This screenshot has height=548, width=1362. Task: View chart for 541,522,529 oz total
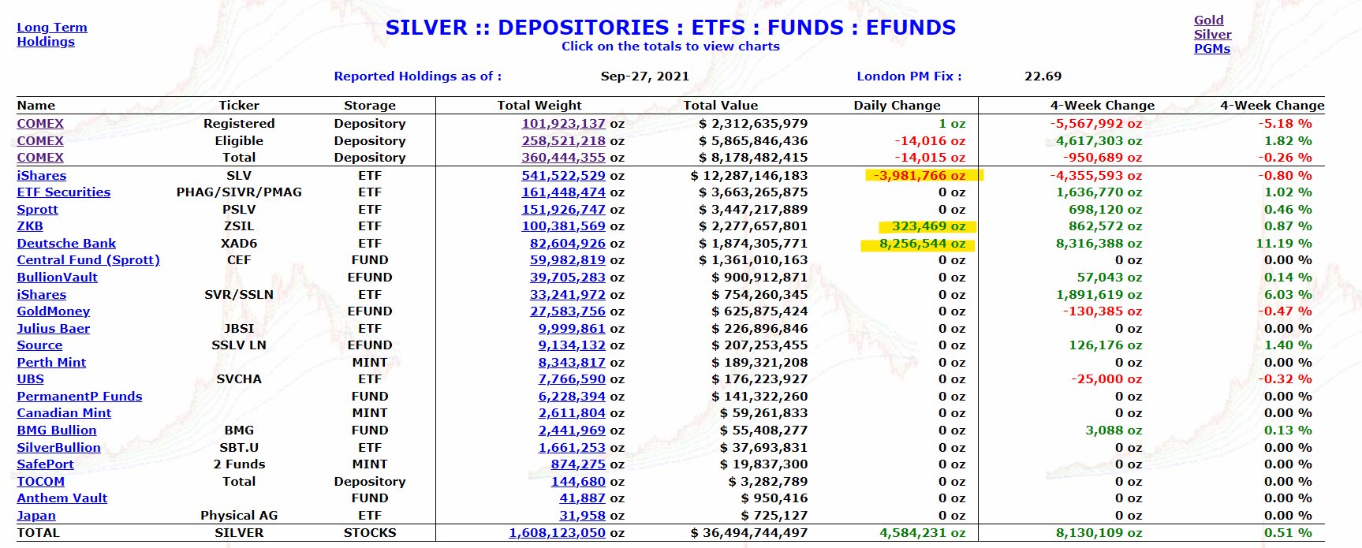click(x=563, y=176)
